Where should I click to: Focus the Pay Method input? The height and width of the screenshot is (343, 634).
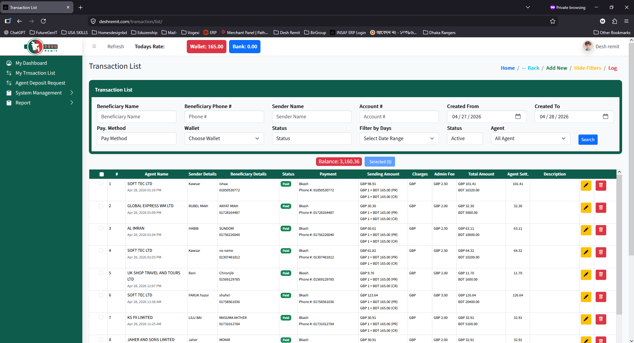(x=137, y=138)
